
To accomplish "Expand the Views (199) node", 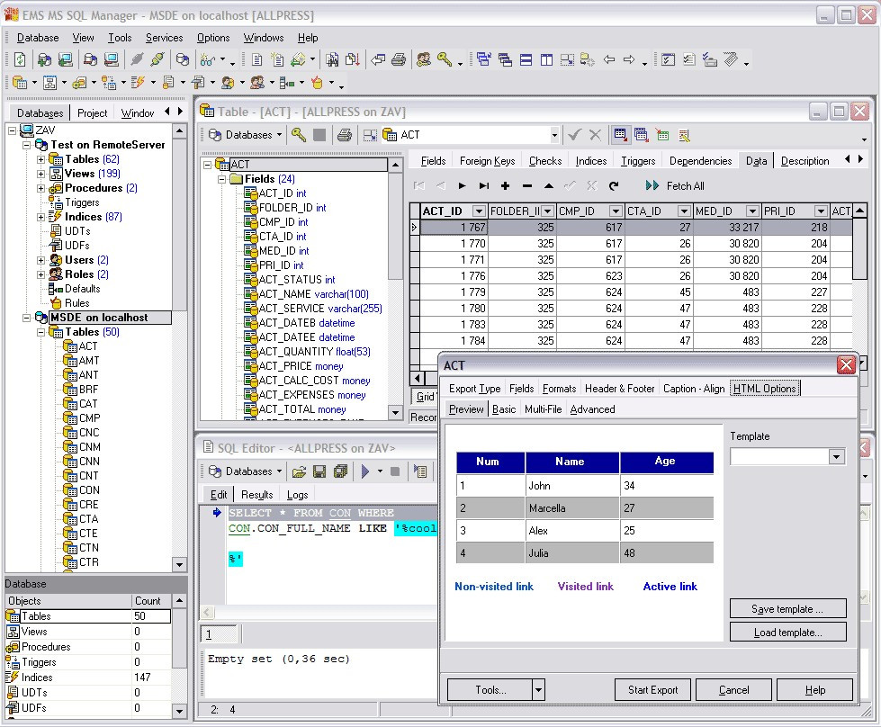I will [x=40, y=174].
